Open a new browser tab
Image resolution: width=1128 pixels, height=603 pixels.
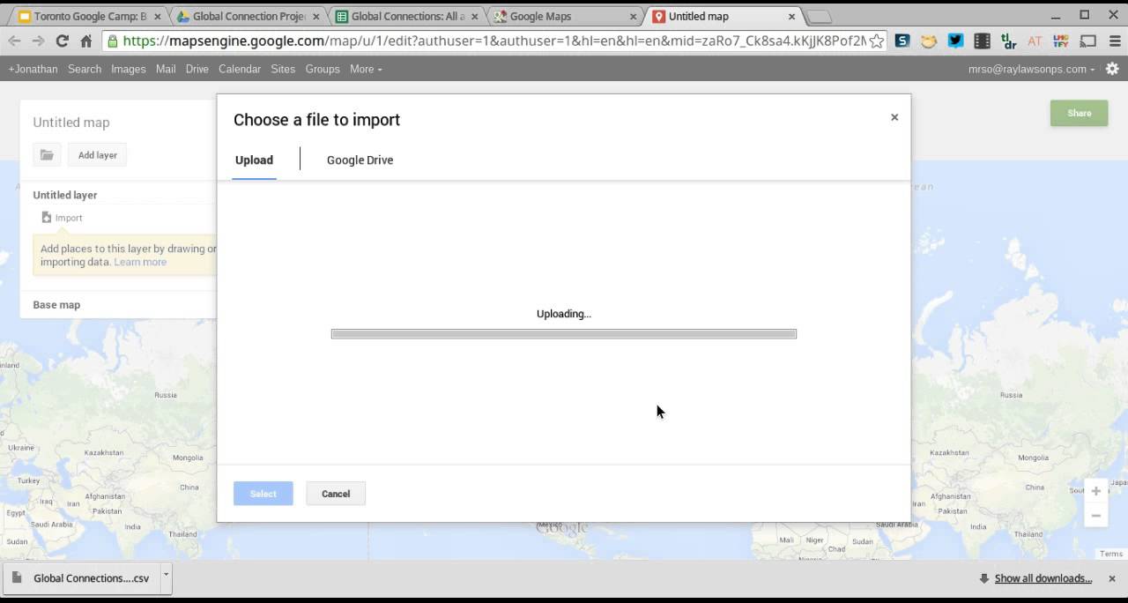(819, 17)
